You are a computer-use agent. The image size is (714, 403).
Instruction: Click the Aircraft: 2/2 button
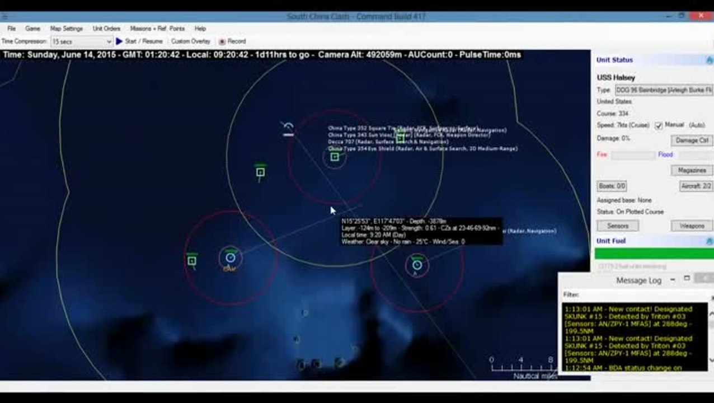(x=696, y=186)
